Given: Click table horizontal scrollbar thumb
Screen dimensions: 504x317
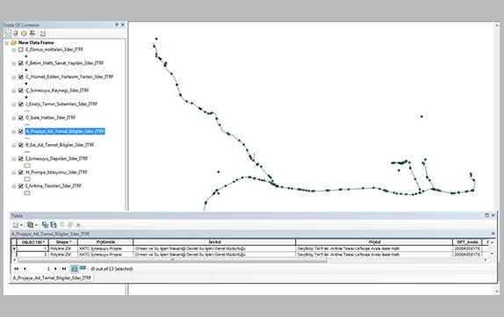Looking at the screenshot, I should pos(173,260).
